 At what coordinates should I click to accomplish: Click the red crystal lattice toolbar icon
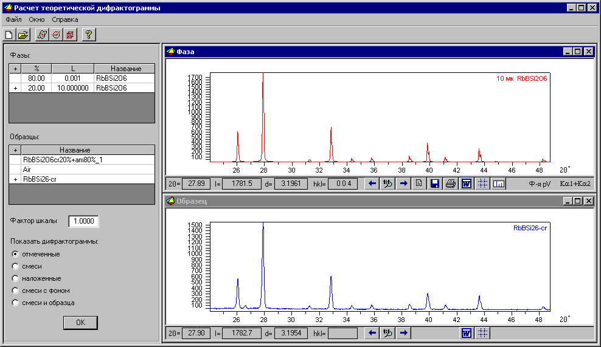tap(70, 35)
